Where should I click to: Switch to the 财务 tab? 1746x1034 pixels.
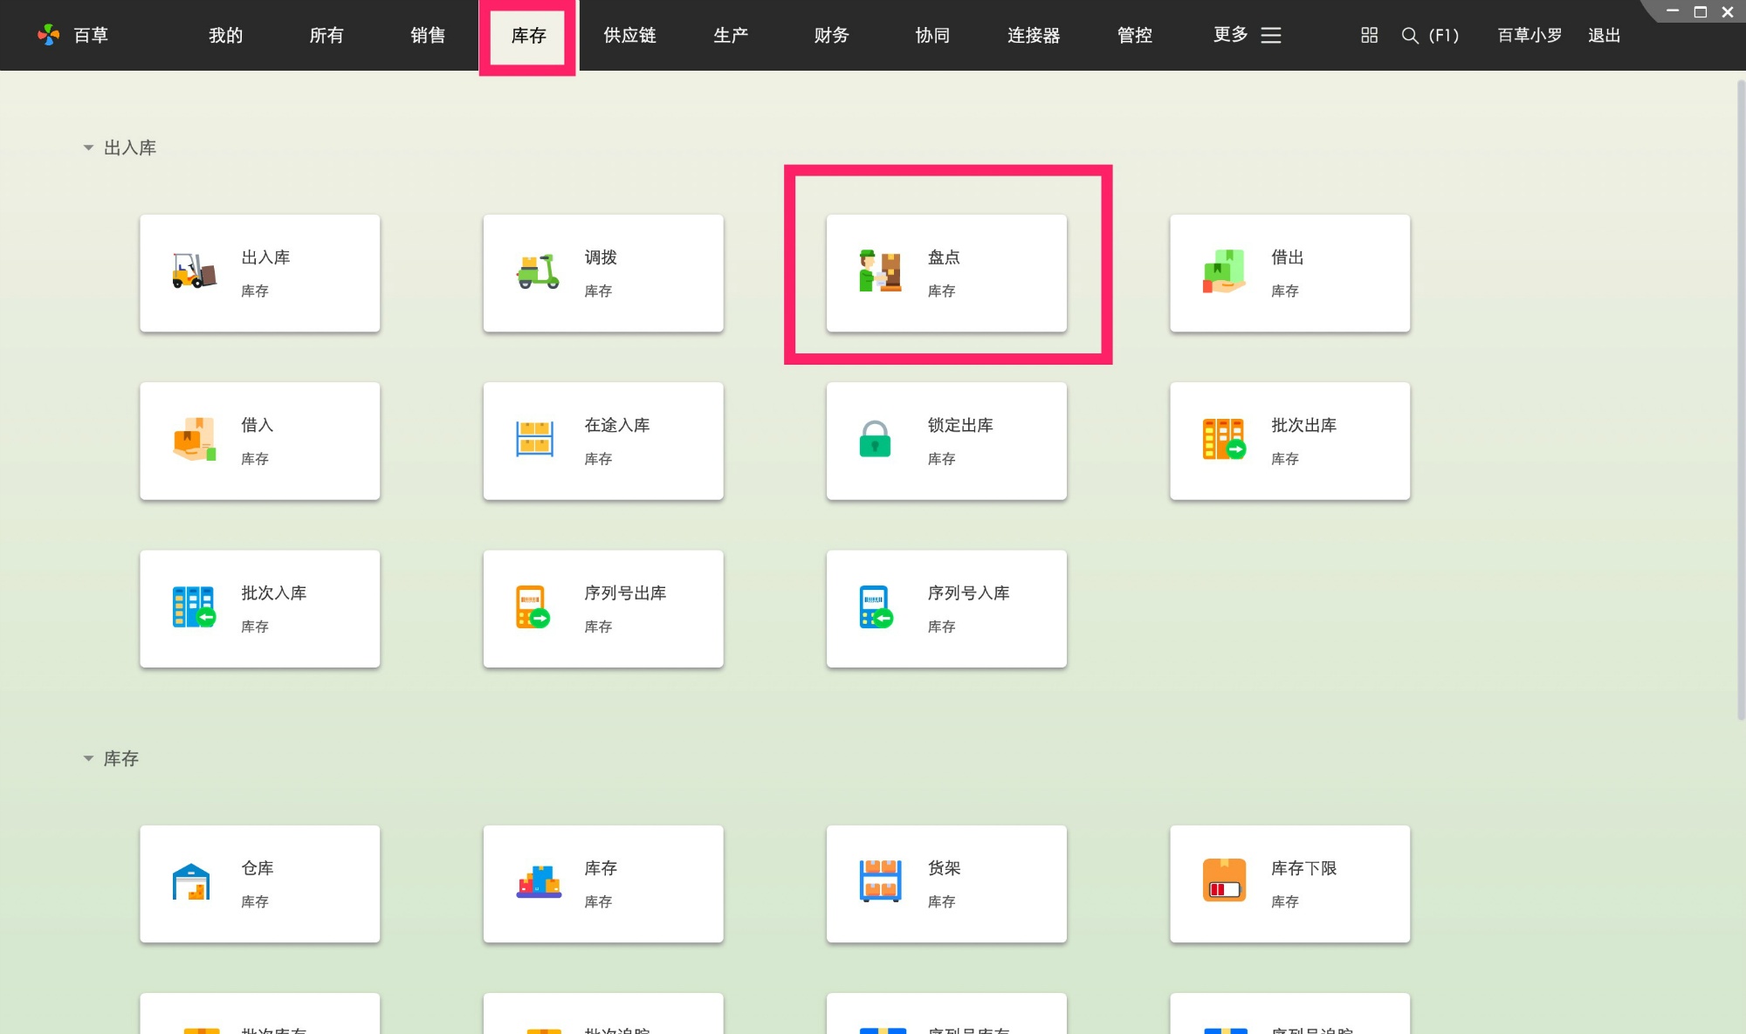point(830,35)
